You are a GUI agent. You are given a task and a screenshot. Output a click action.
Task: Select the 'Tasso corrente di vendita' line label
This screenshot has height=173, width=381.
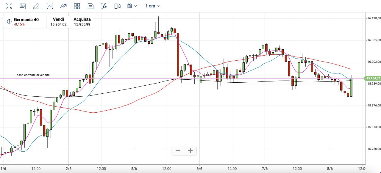(32, 75)
